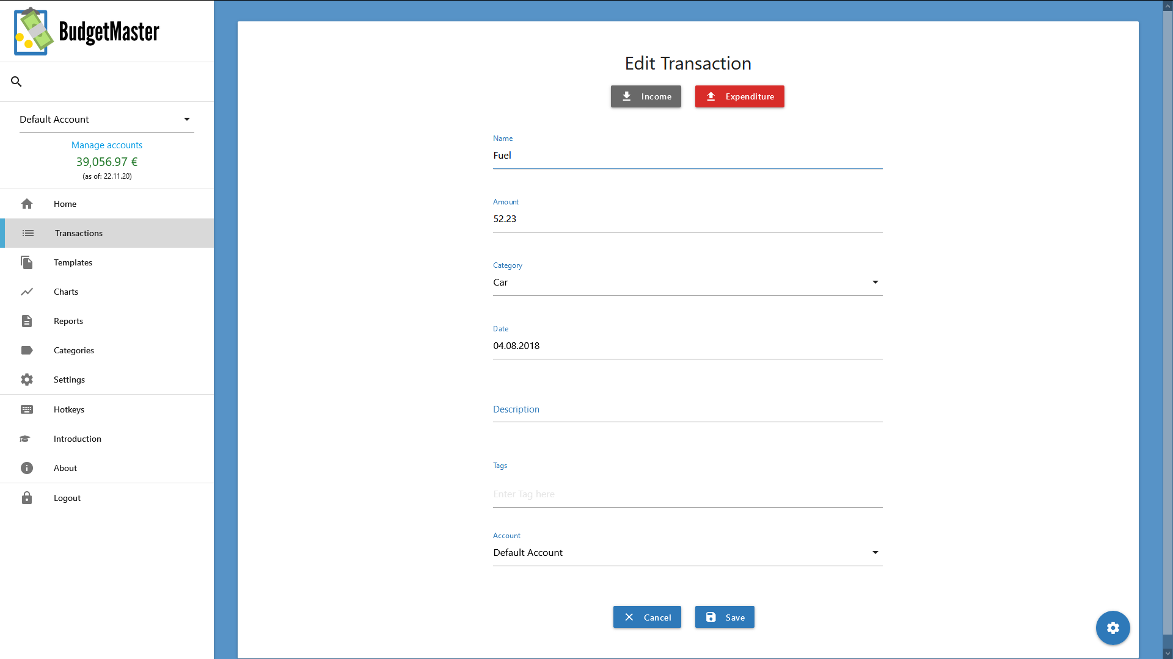1173x659 pixels.
Task: Open Introduction page
Action: [107, 439]
